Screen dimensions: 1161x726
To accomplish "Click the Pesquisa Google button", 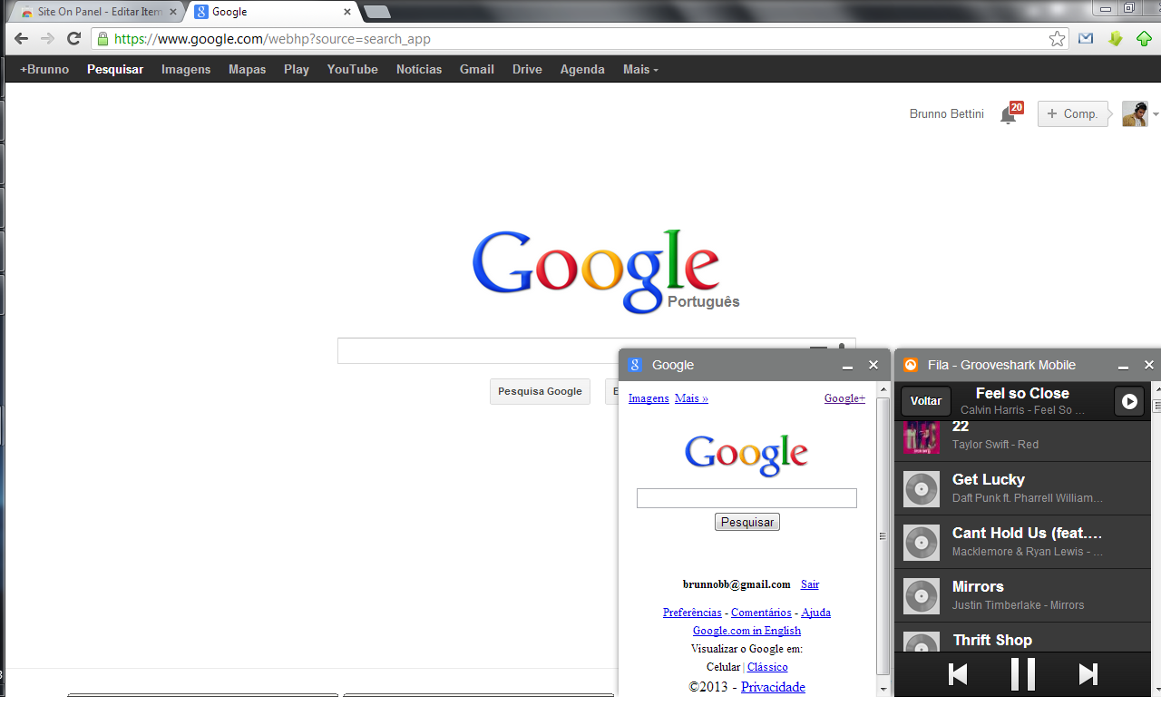I will (x=540, y=391).
